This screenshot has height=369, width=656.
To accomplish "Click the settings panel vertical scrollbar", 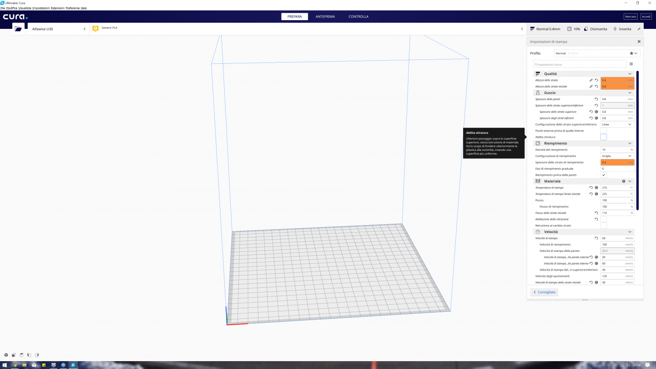I will 638,140.
